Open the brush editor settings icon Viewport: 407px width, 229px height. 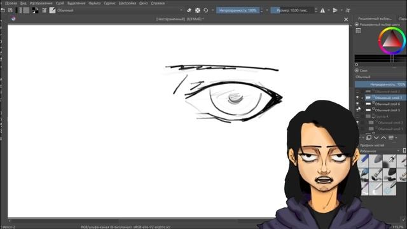point(45,10)
